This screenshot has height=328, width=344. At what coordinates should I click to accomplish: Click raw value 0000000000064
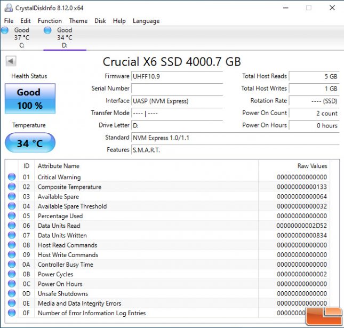302,196
